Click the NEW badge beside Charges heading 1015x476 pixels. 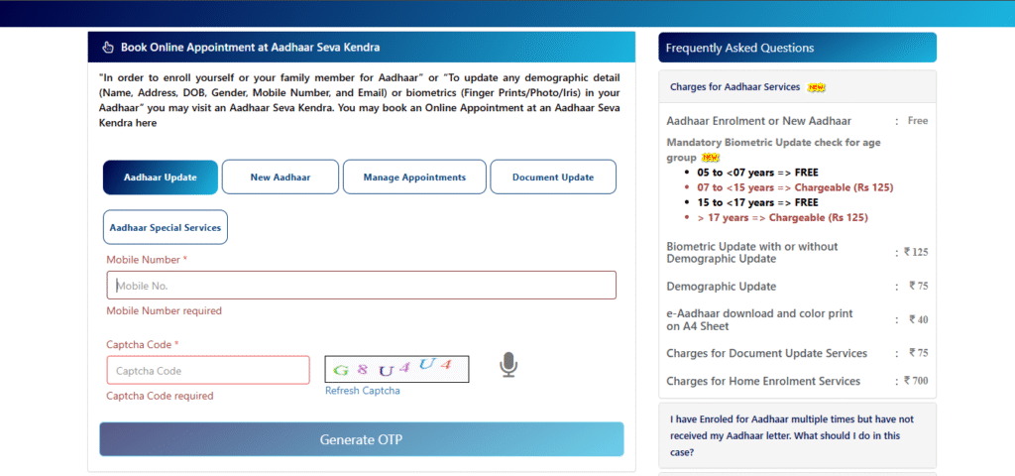817,87
